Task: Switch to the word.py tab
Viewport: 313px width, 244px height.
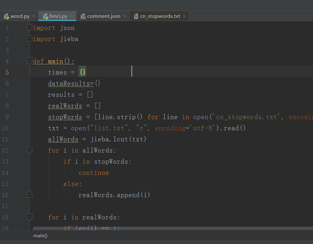Action: (x=20, y=16)
